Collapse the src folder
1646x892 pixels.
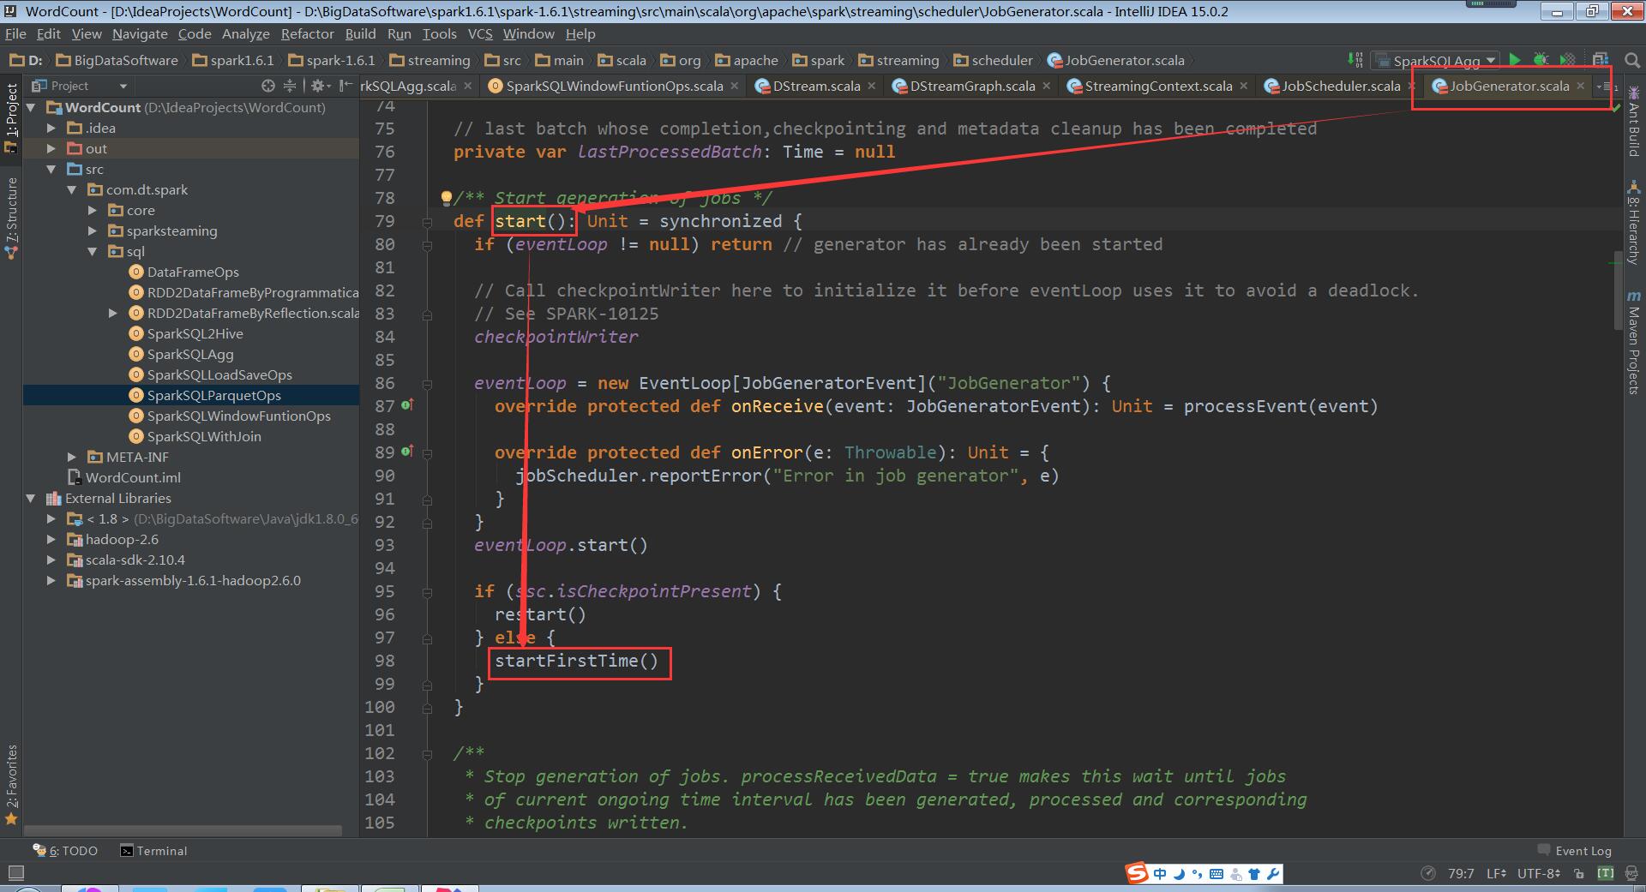point(51,169)
